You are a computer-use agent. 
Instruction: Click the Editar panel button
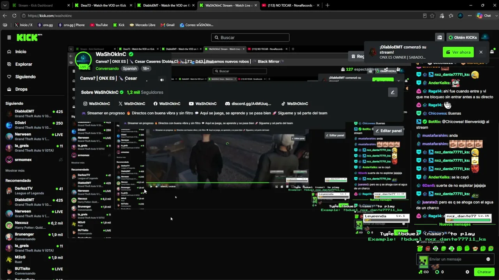(x=388, y=131)
